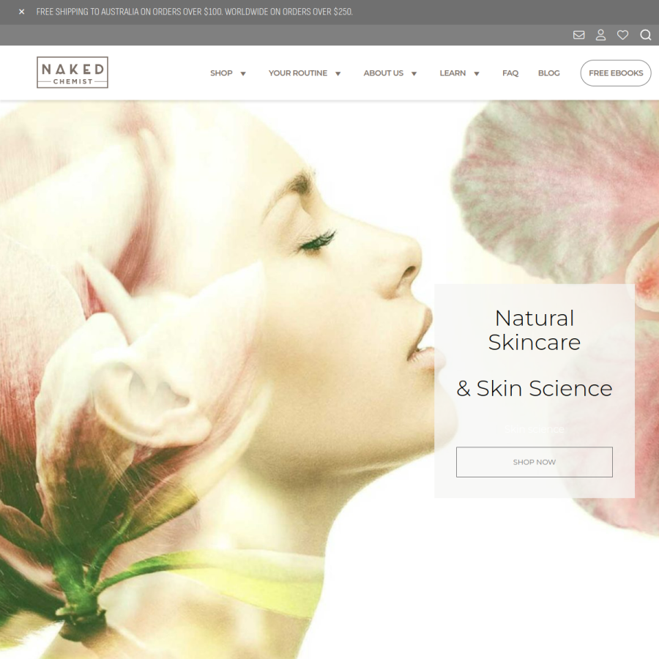The height and width of the screenshot is (659, 659).
Task: Dismiss the free shipping announcement bar
Action: (x=22, y=12)
